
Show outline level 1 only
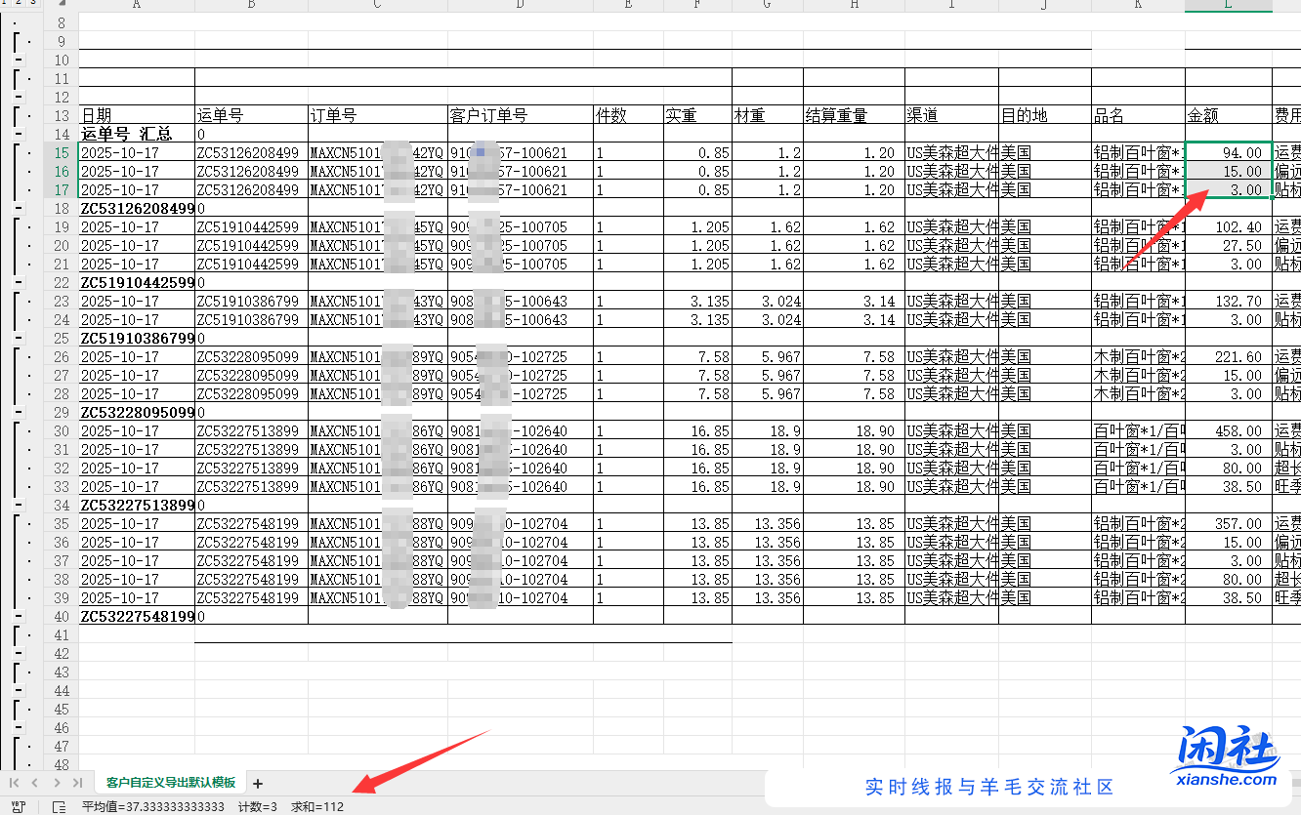point(6,3)
